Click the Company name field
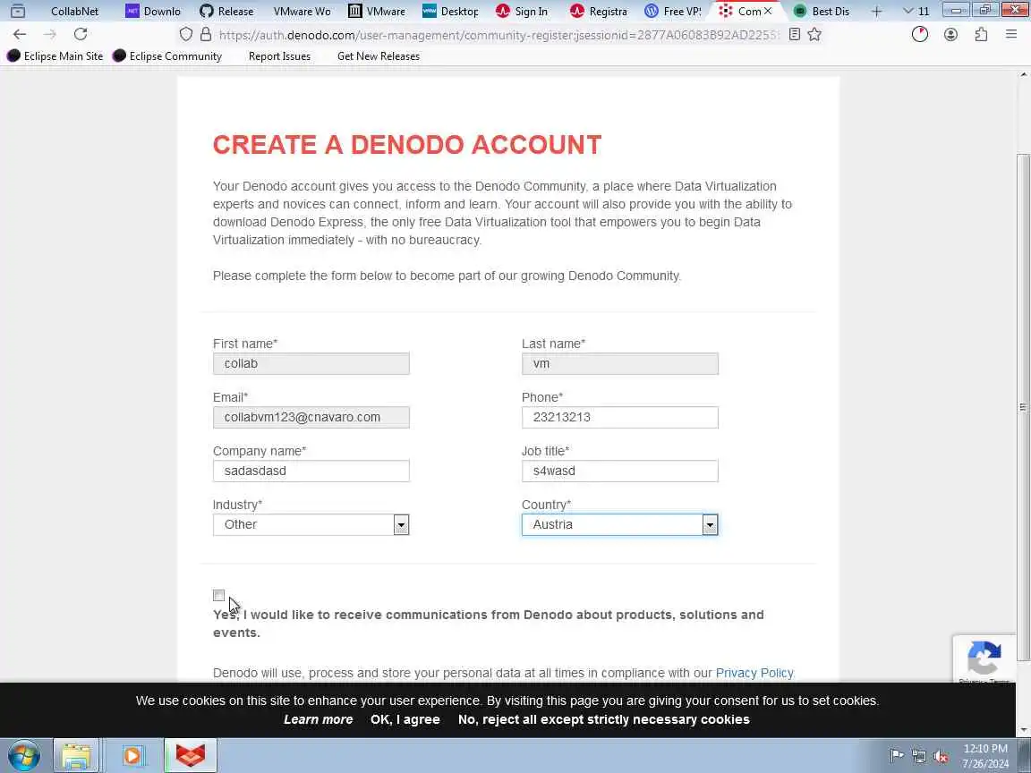The height and width of the screenshot is (773, 1031). [311, 471]
